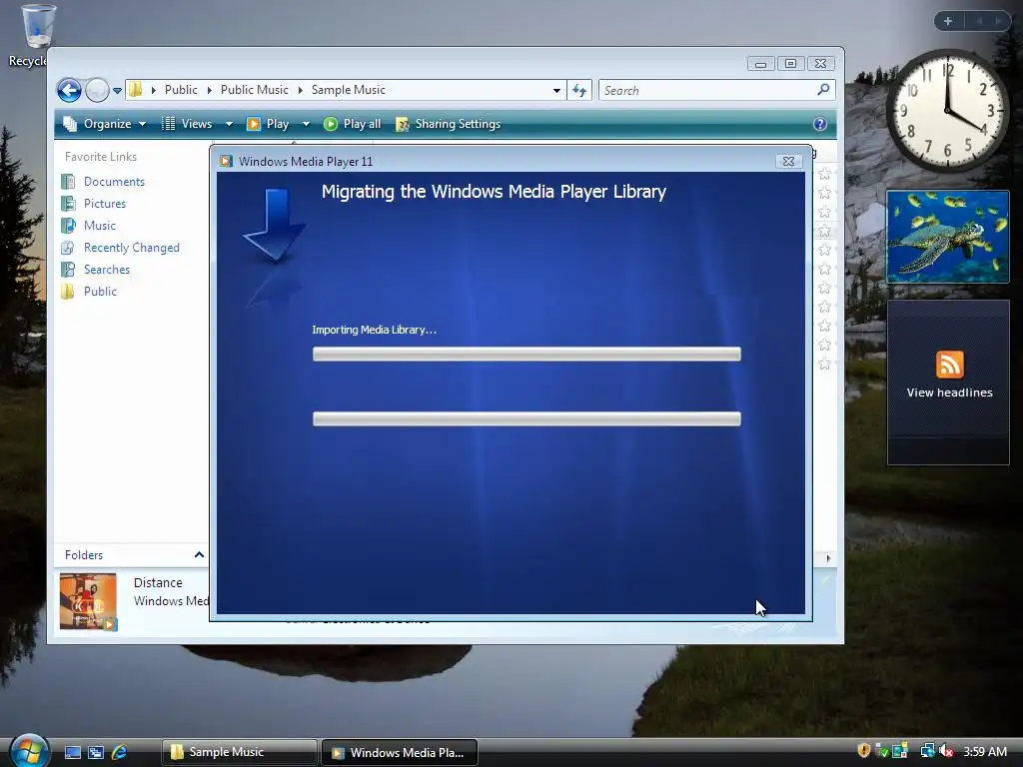Launch Internet Explorer from quick launch

120,753
